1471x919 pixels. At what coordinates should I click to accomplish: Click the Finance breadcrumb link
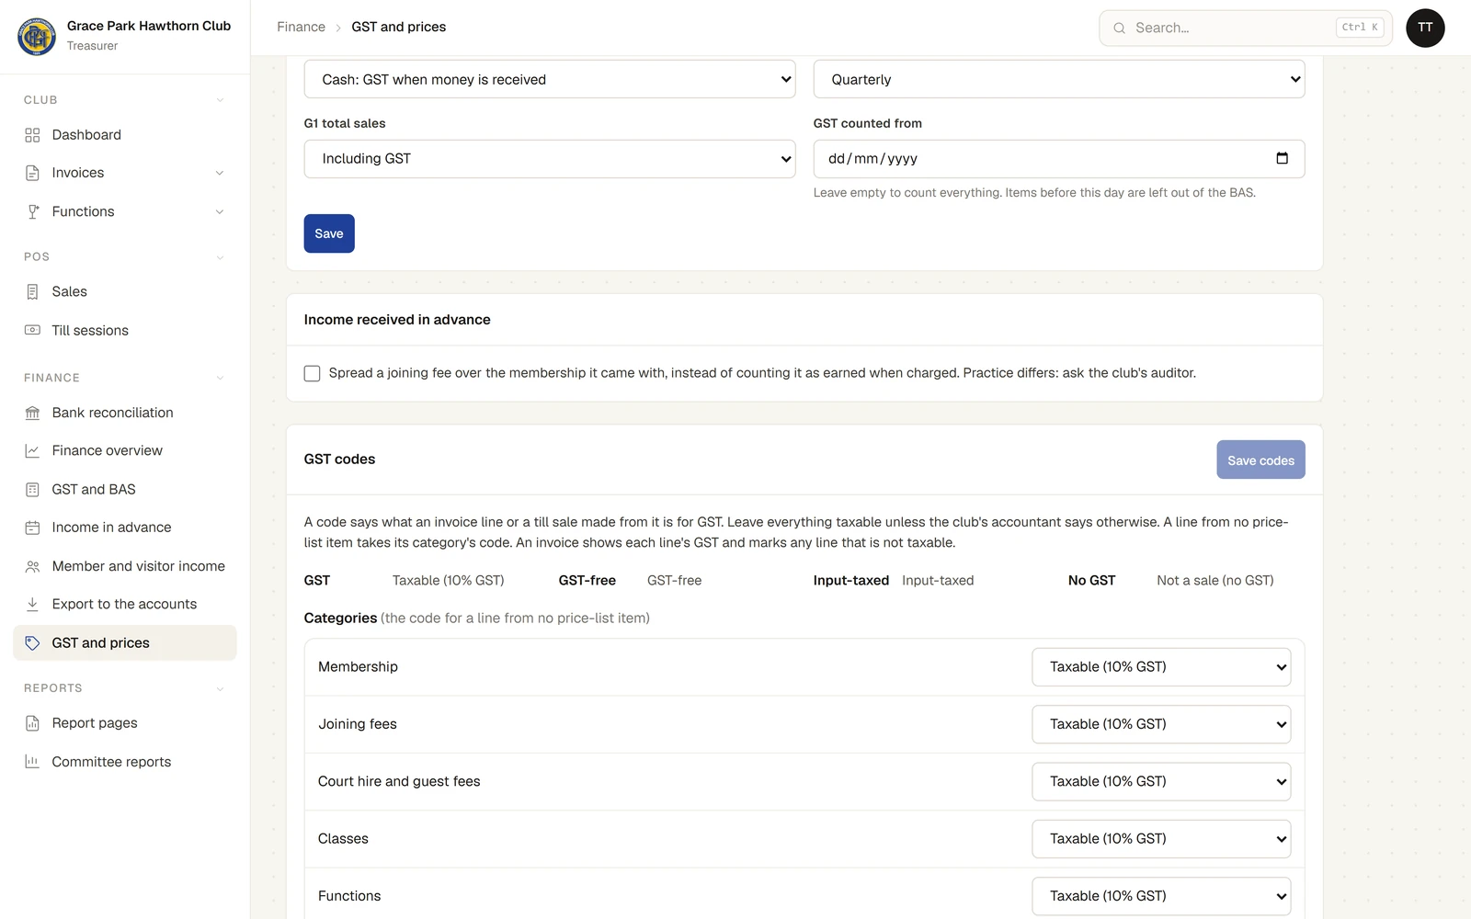301,27
